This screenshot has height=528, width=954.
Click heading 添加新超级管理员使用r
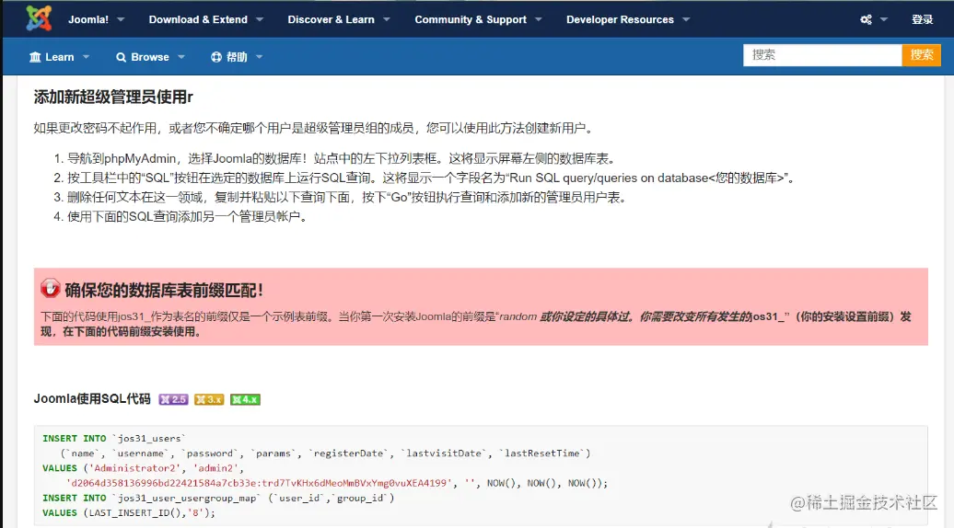[x=113, y=98]
